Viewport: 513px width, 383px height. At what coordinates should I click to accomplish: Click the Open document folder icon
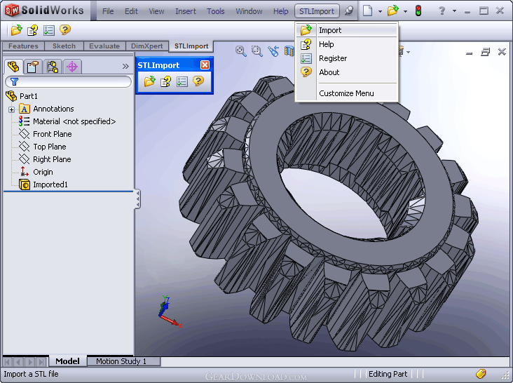[x=393, y=11]
